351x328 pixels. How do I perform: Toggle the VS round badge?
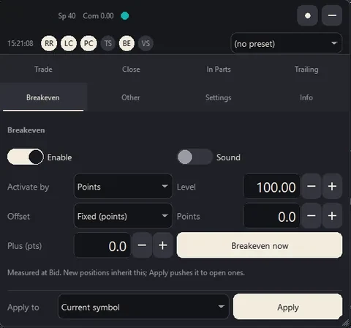(x=146, y=43)
